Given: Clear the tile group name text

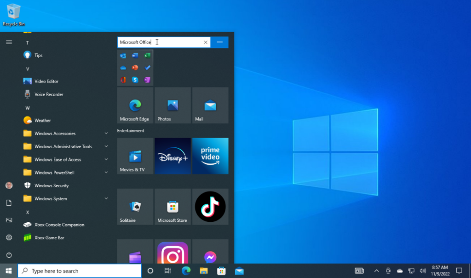Looking at the screenshot, I should click(x=206, y=42).
